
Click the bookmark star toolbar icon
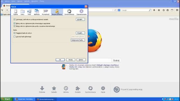click(x=164, y=10)
